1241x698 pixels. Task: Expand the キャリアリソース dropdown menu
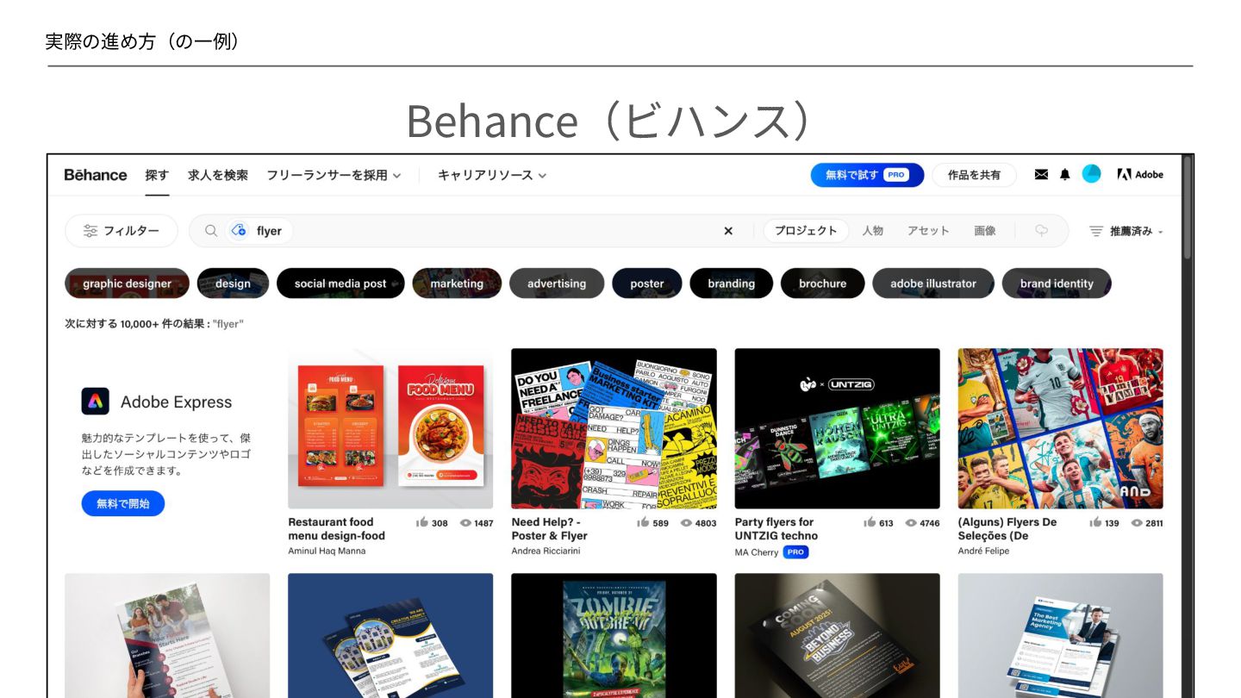click(x=492, y=175)
